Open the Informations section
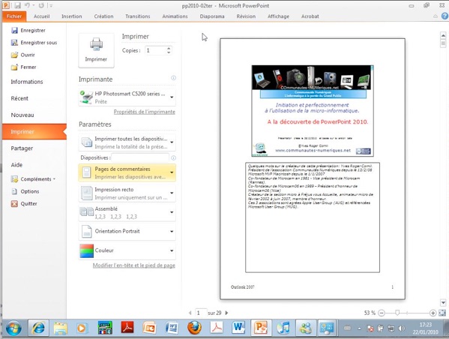Viewport: 449px width, 339px height. click(x=27, y=82)
